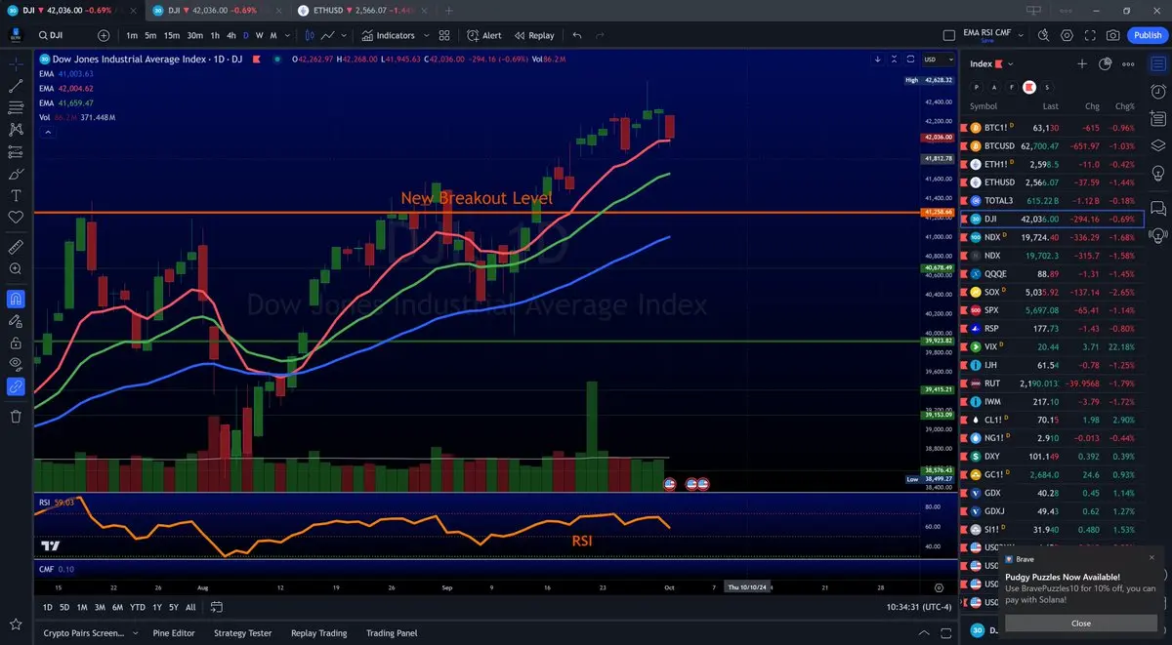This screenshot has width=1172, height=645.
Task: Open the Fibonacci retracement tools
Action: point(16,107)
